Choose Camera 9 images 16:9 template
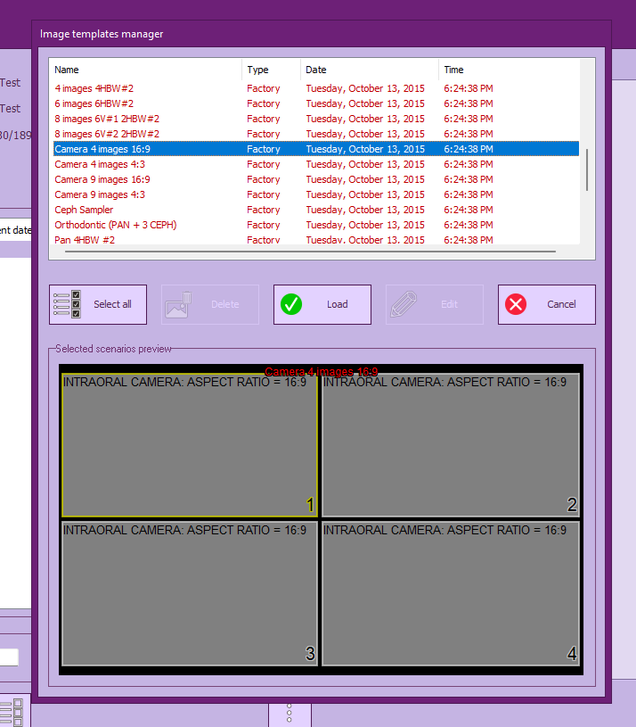Image resolution: width=636 pixels, height=727 pixels. click(102, 179)
